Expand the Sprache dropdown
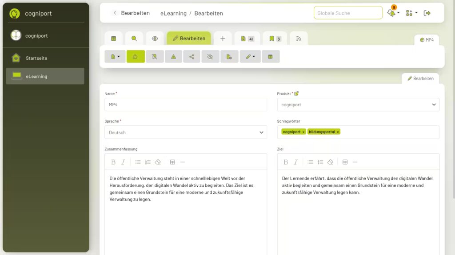455x255 pixels. [x=186, y=132]
